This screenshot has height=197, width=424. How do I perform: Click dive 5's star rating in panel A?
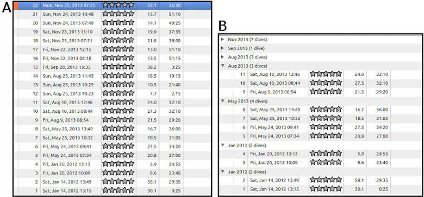tap(119, 155)
